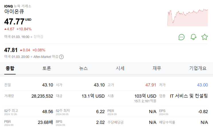This screenshot has width=213, height=128.
Task: Open the 뉴스 tab
Action: pos(83,68)
